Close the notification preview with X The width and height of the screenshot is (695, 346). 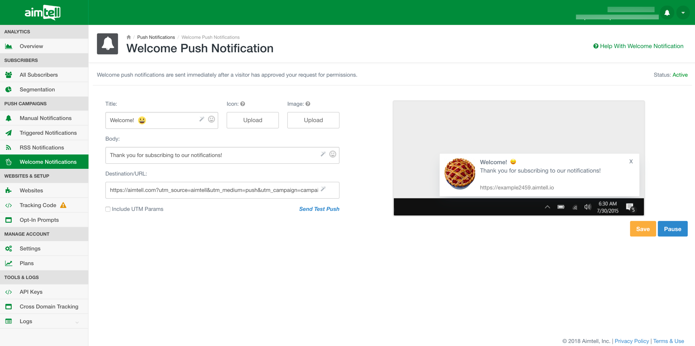pyautogui.click(x=631, y=162)
